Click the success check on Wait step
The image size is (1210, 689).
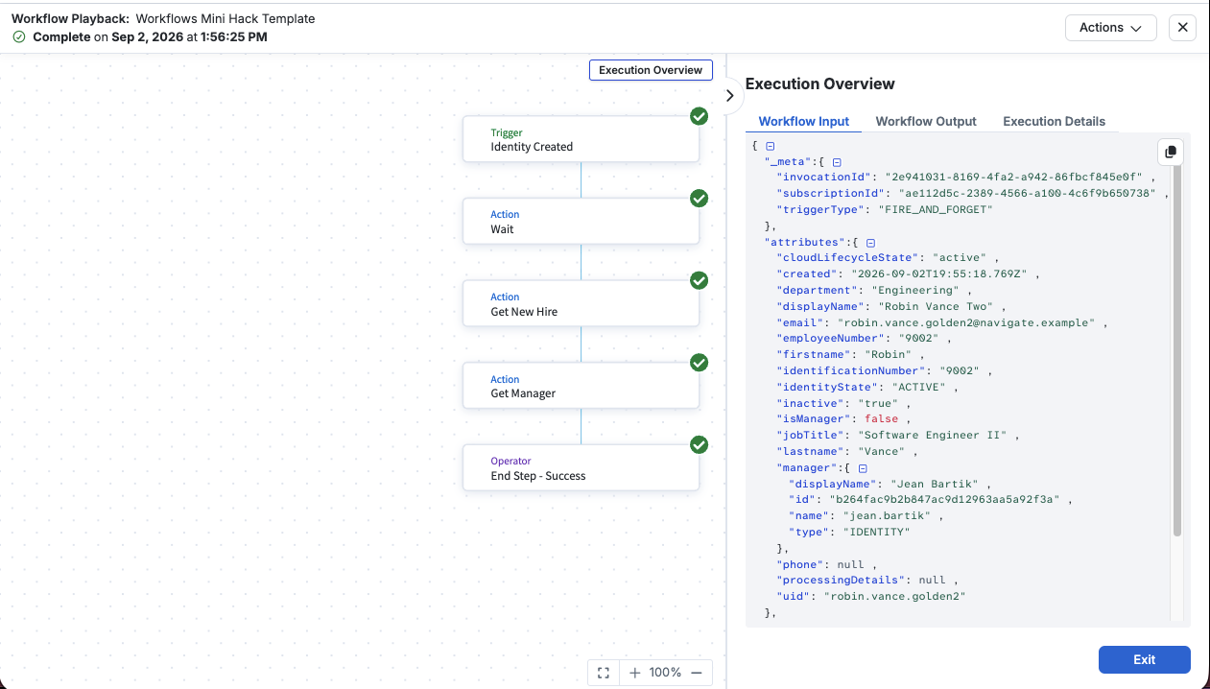(700, 199)
